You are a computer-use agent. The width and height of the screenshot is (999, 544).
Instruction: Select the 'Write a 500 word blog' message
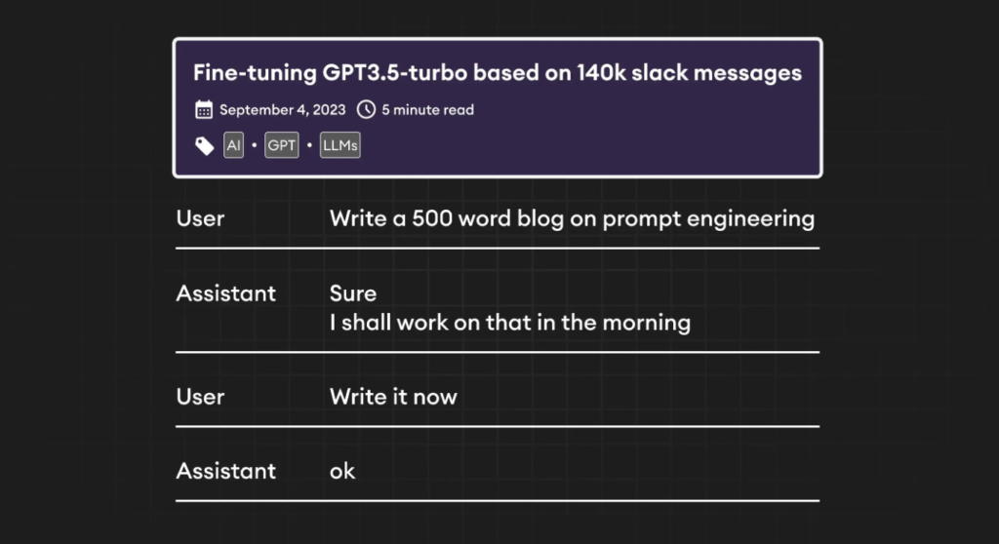pyautogui.click(x=572, y=219)
